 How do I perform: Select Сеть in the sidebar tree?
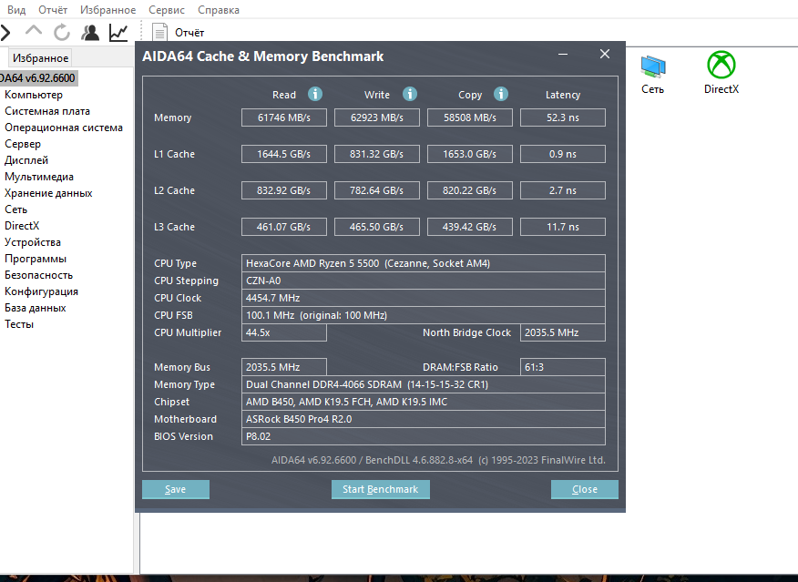15,209
